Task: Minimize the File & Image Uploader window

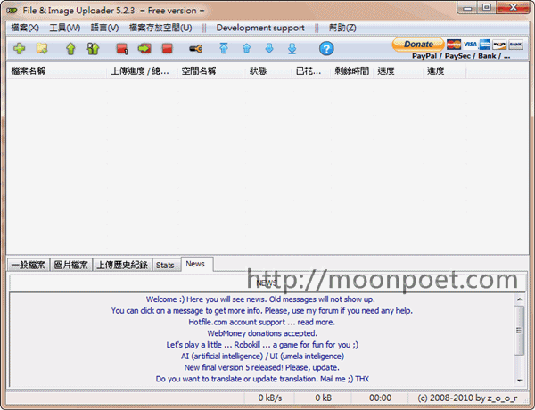Action: point(467,8)
